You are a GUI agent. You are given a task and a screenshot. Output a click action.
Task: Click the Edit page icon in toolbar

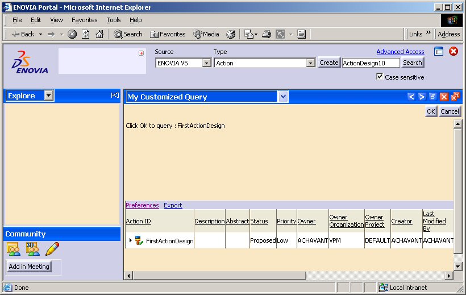[x=280, y=34]
